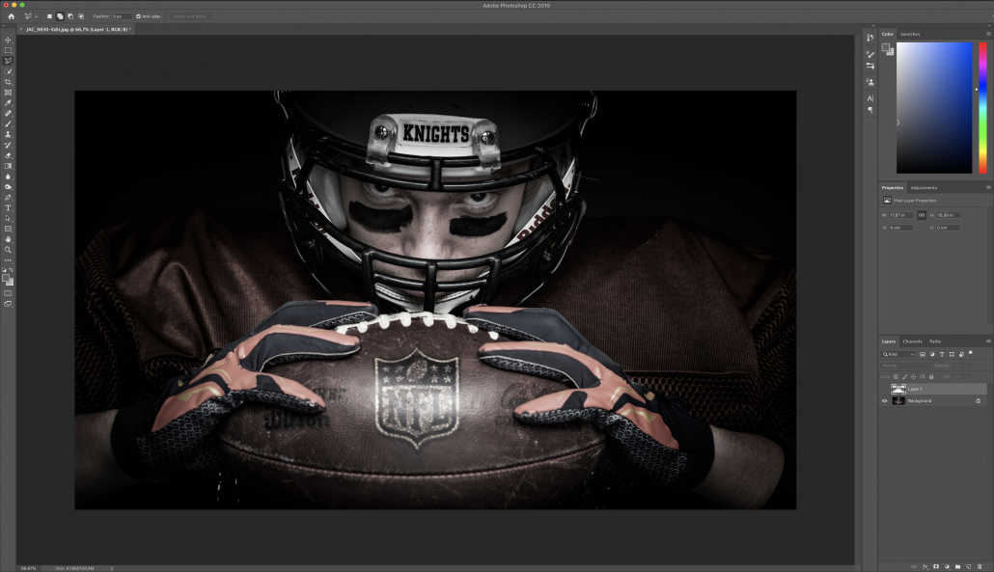Open the layer Fill dropdown arrow
Viewport: 994px width, 572px height.
pyautogui.click(x=969, y=377)
